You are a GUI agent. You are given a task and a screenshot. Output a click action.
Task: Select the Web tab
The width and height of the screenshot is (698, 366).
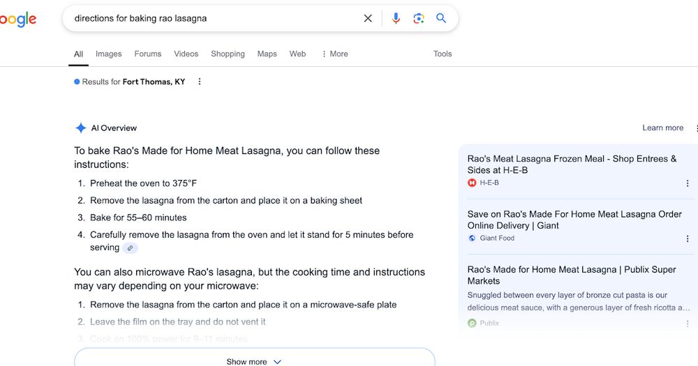pos(298,54)
